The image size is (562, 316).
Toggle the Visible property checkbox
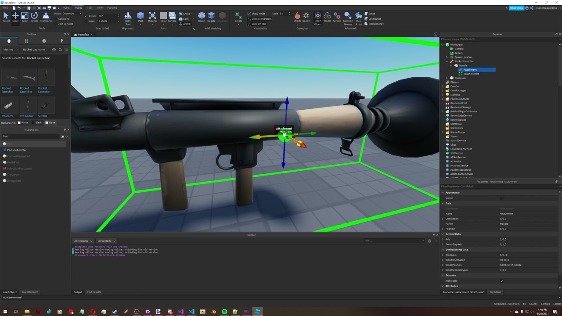pyautogui.click(x=501, y=198)
